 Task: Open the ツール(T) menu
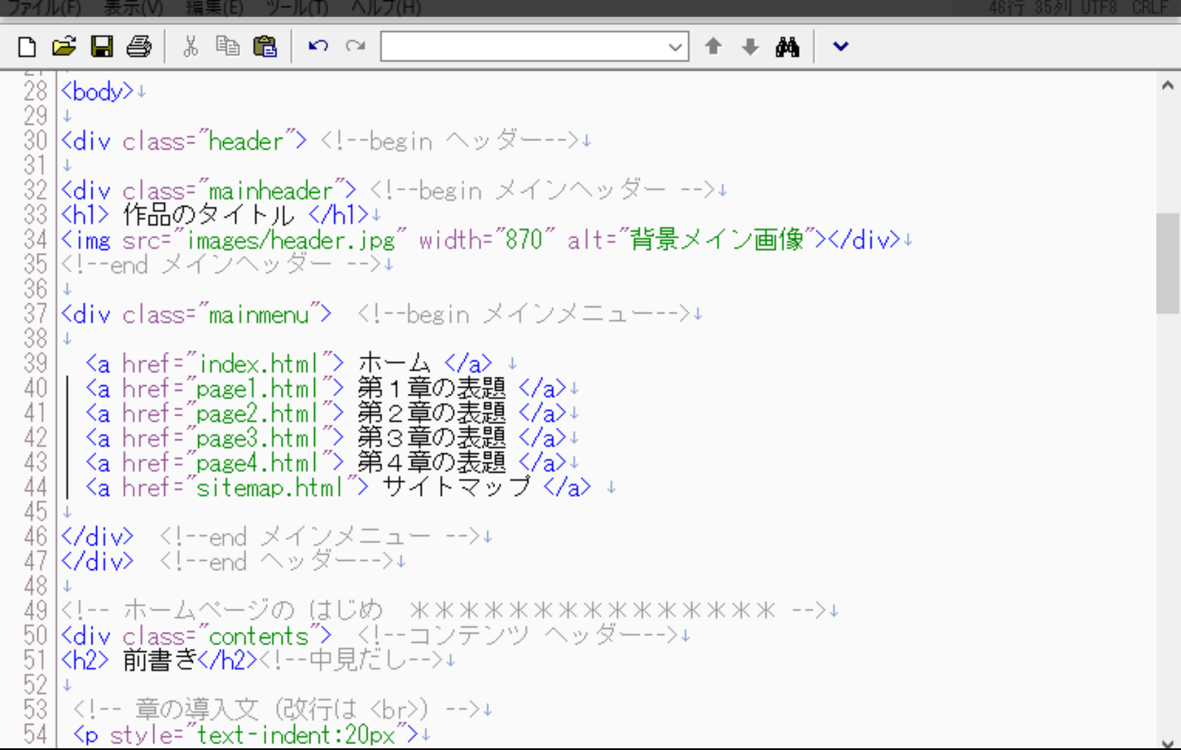tap(298, 7)
